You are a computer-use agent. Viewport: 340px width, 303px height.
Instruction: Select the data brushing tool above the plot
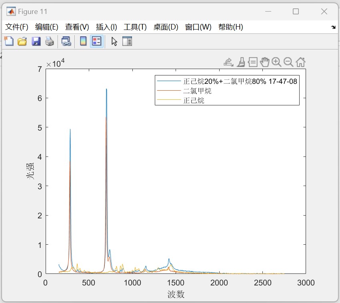(x=241, y=62)
